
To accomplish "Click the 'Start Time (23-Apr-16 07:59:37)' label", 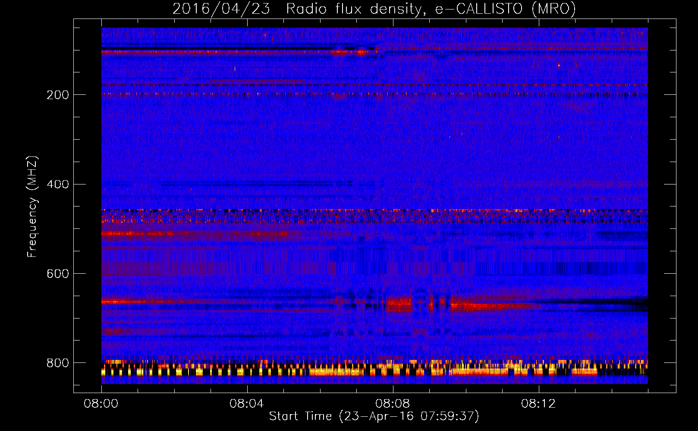I will (374, 416).
